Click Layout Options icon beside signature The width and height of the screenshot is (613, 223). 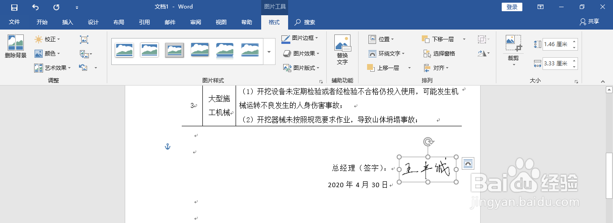[468, 164]
